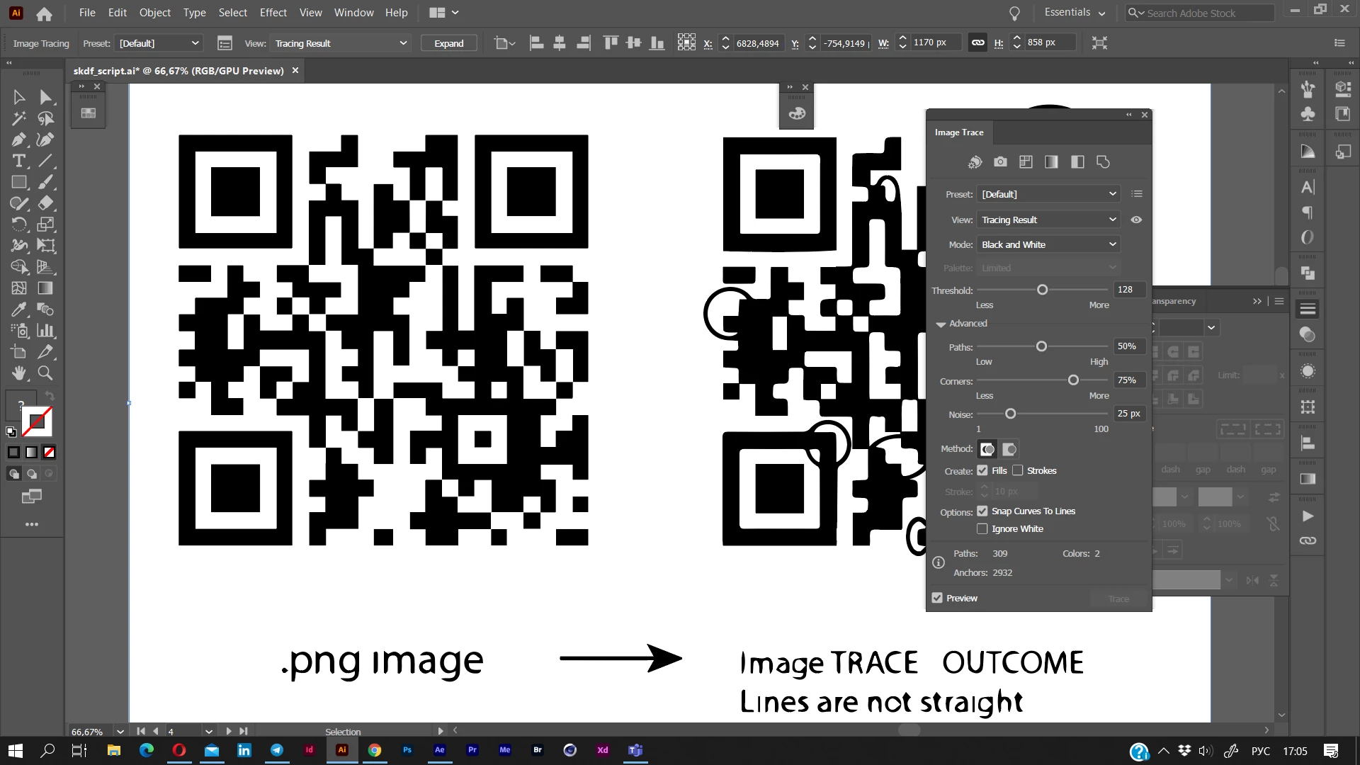Screen dimensions: 1360x765
Task: Open Photoshop from the taskbar
Action: tap(407, 750)
